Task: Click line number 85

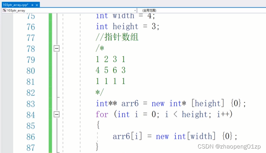Action: coord(31,126)
